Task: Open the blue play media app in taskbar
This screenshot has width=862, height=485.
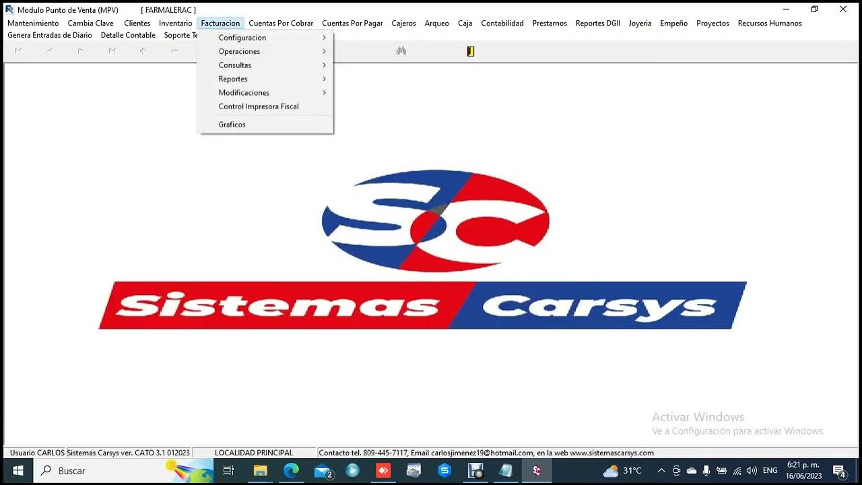Action: 352,471
